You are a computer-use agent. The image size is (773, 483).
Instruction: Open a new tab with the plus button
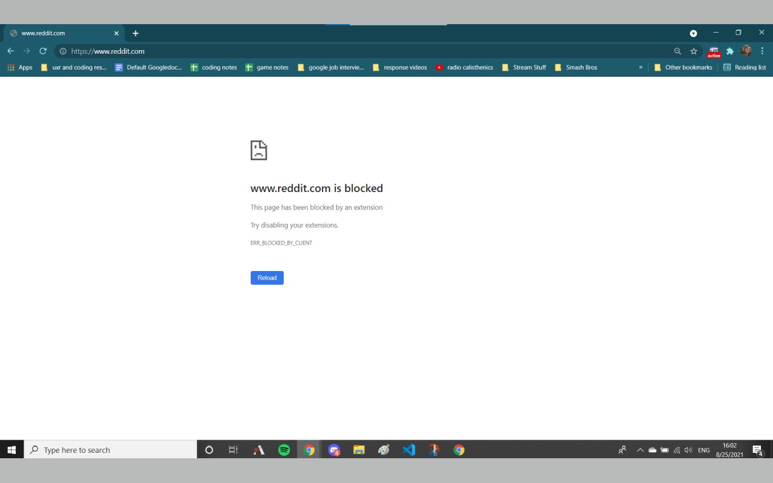coord(135,33)
